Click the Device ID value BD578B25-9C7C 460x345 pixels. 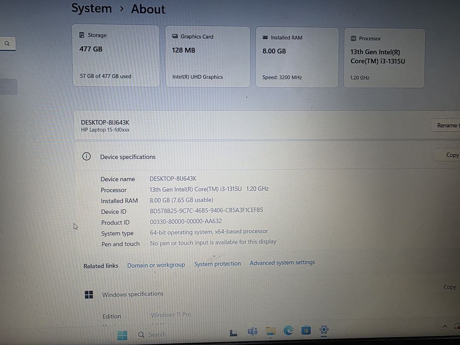click(206, 210)
